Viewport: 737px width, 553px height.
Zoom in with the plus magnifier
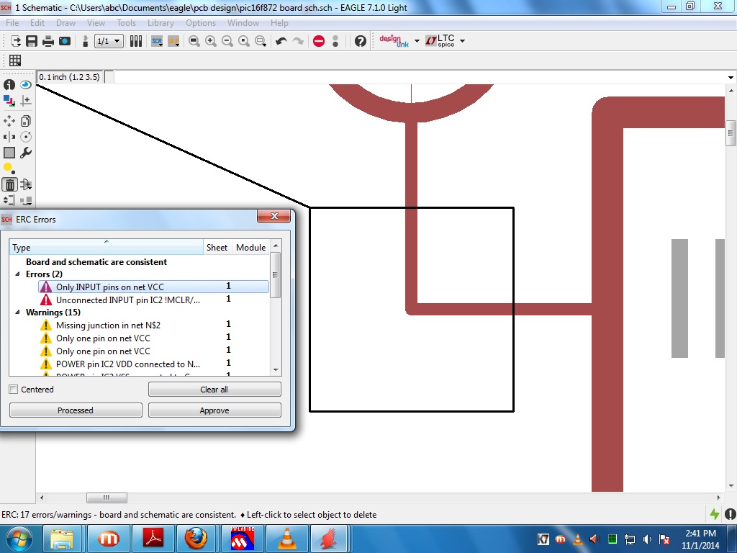coord(211,41)
